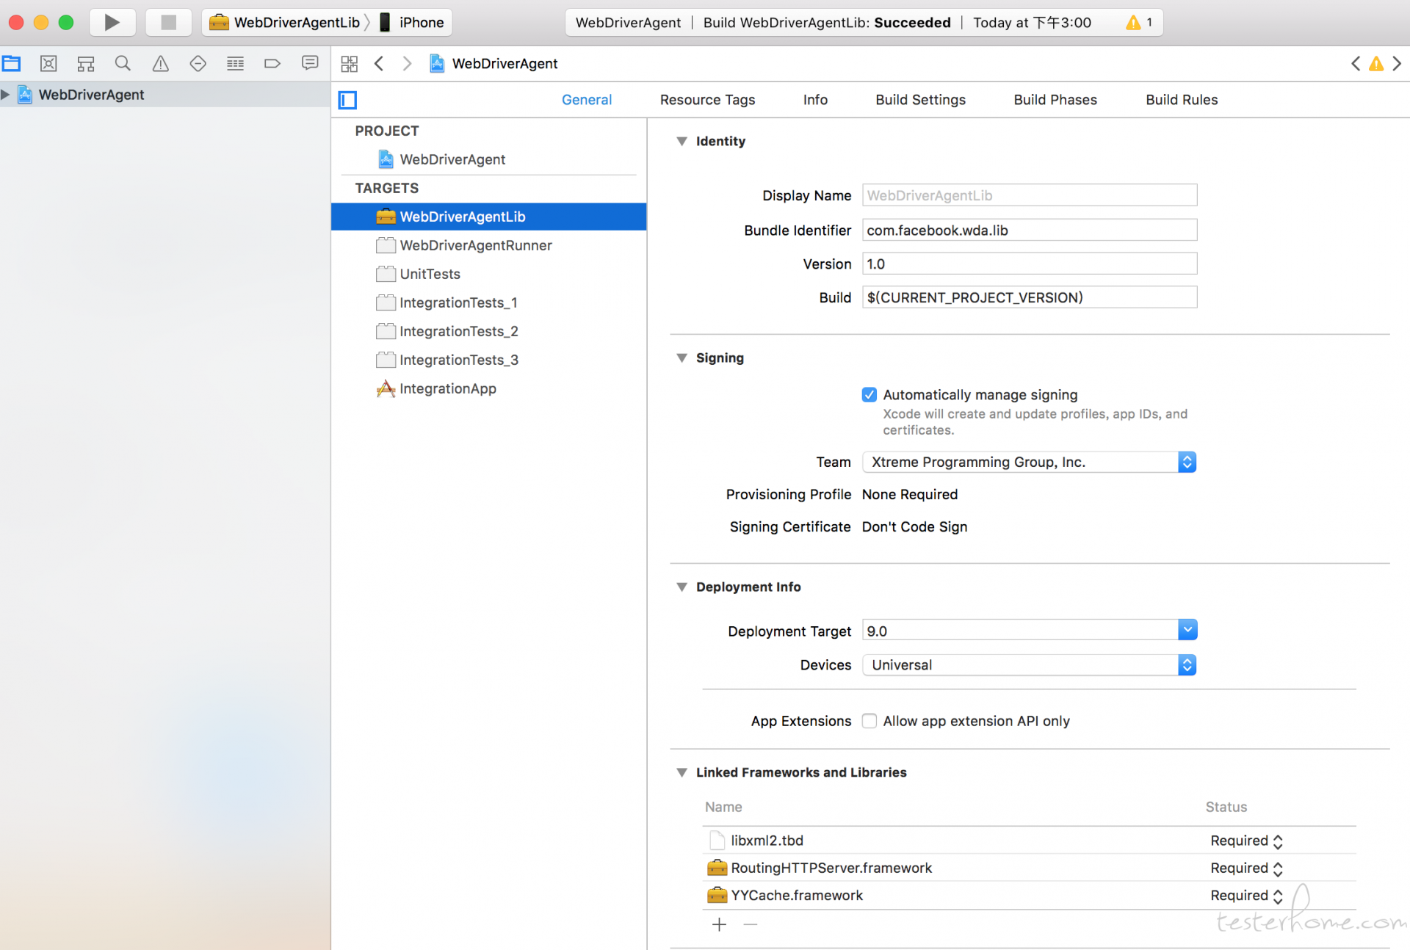The width and height of the screenshot is (1410, 950).
Task: Show the Project navigator folder icon
Action: point(11,63)
